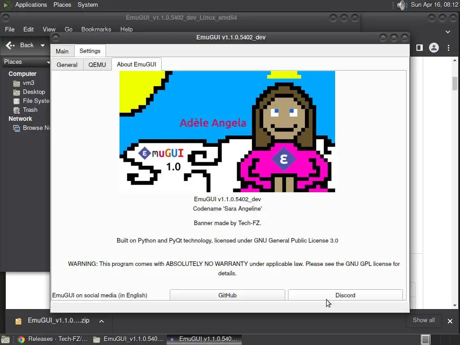Open the File menu in file manager
460x345 pixels.
click(10, 29)
